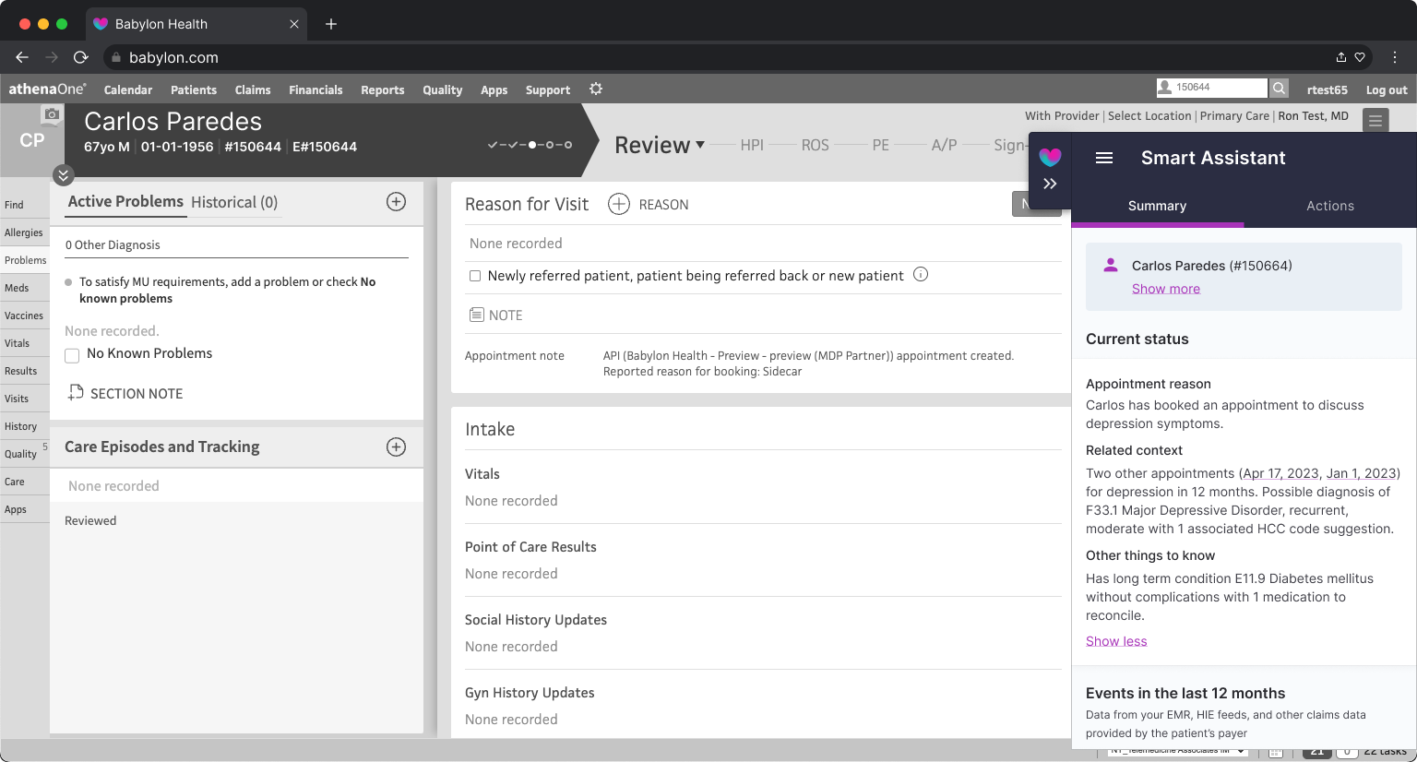The width and height of the screenshot is (1417, 762).
Task: Open Allergies in left sidebar
Action: [25, 232]
